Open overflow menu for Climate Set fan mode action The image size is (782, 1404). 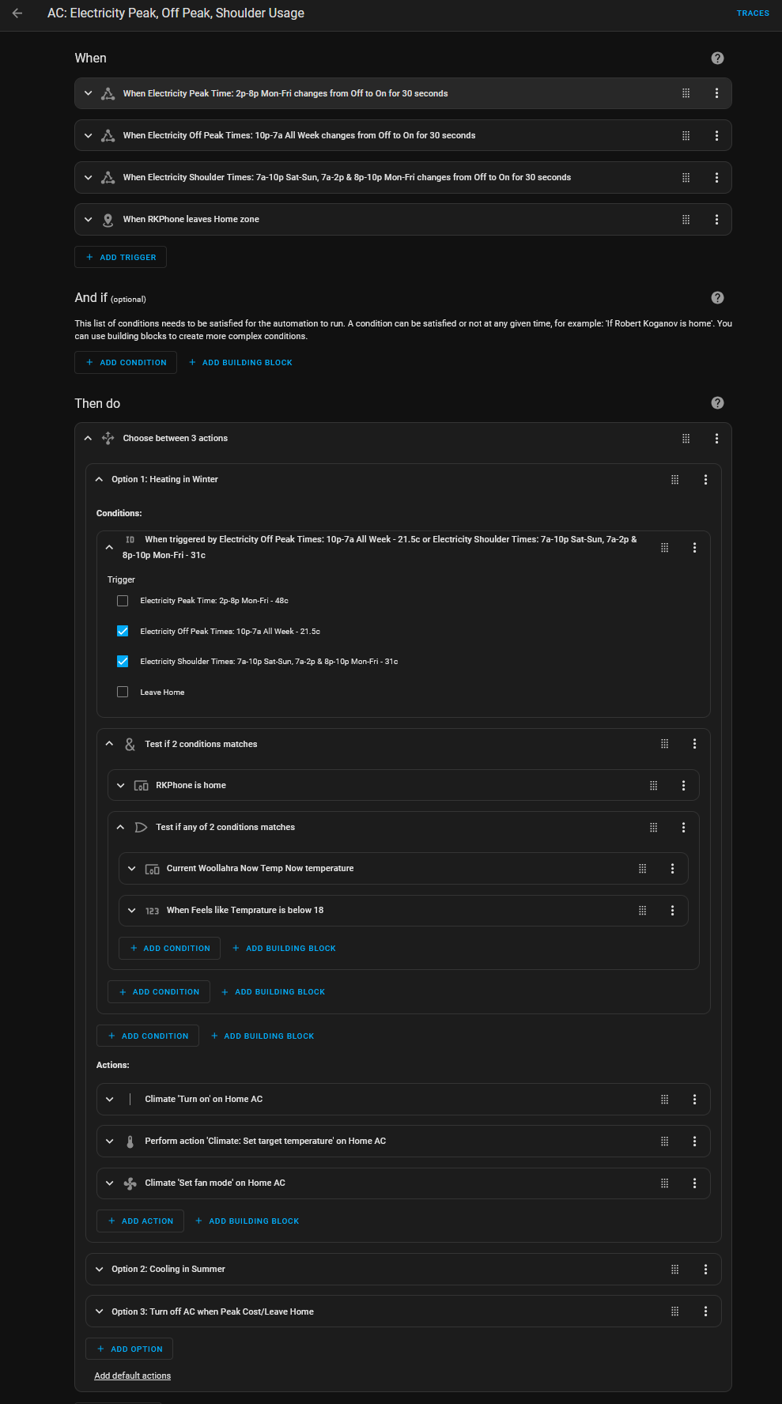694,1183
